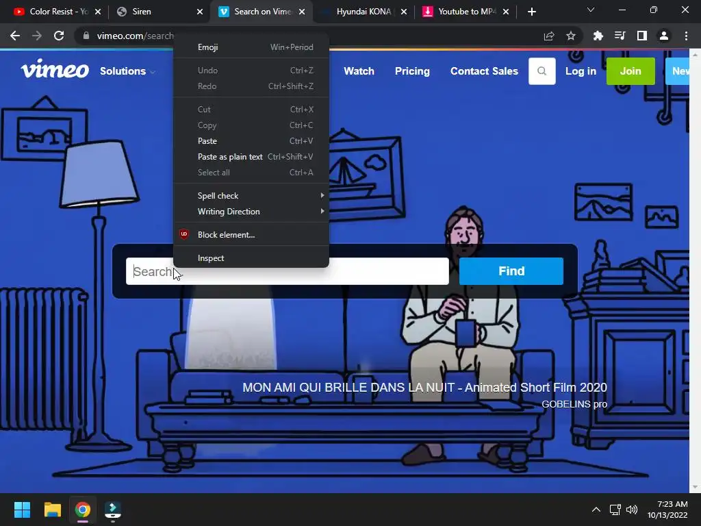The image size is (701, 526).
Task: Close the Siren tab
Action: point(200,12)
